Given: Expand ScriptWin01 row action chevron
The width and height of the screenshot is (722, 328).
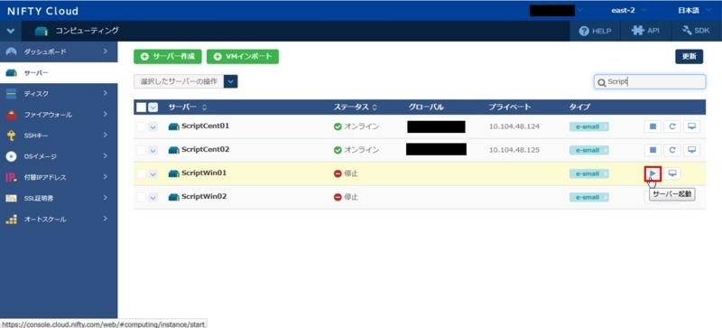Looking at the screenshot, I should click(x=153, y=173).
